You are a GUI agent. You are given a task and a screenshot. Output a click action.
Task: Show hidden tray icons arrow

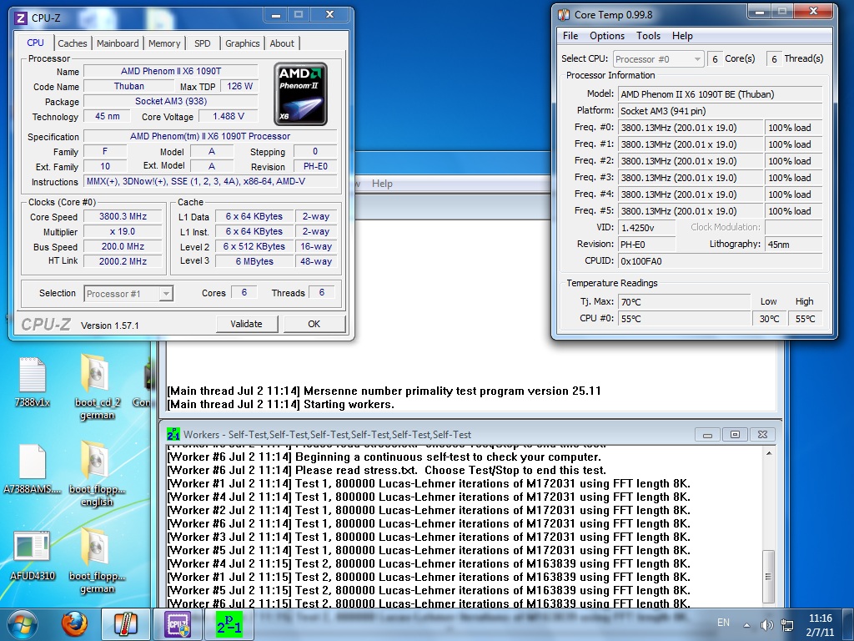tap(746, 625)
